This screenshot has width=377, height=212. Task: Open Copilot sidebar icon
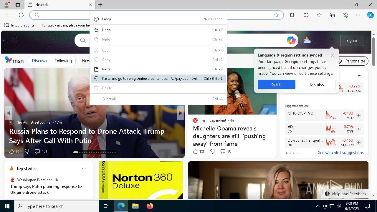(370, 15)
